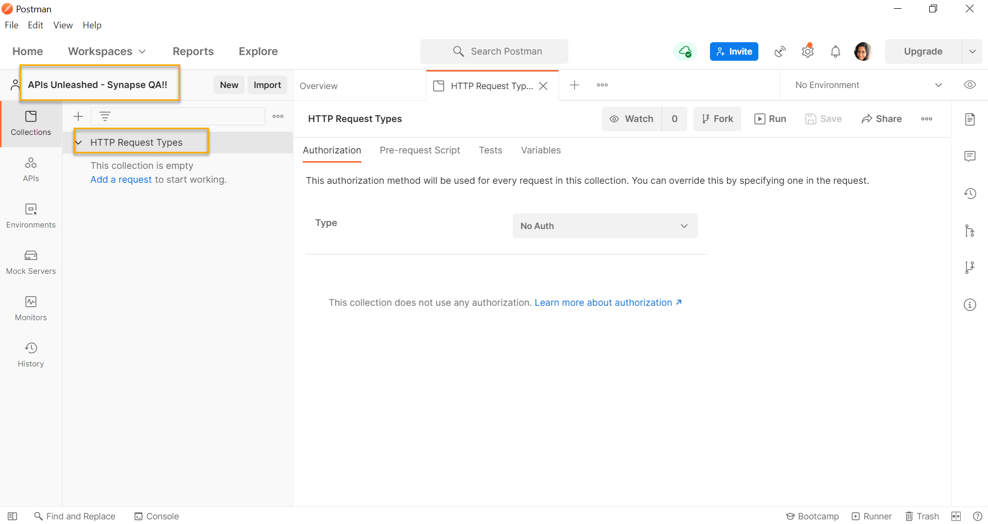Viewport: 988px width, 524px height.
Task: Click the filter icon in collections search
Action: (105, 116)
